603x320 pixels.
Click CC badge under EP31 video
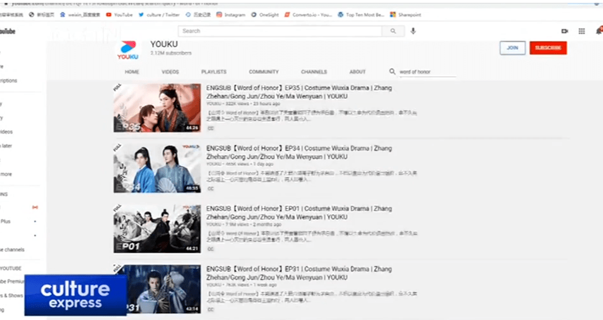coord(211,309)
